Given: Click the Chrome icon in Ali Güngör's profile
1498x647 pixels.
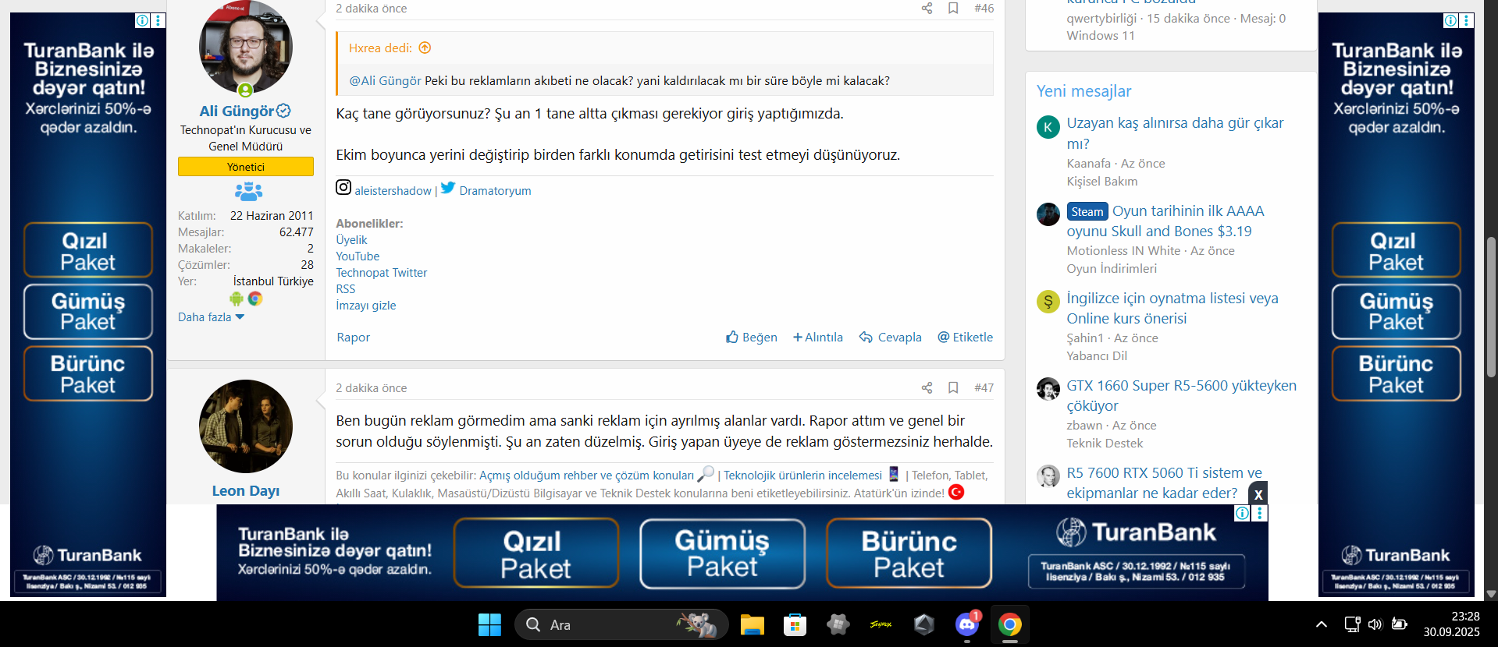Looking at the screenshot, I should (255, 299).
